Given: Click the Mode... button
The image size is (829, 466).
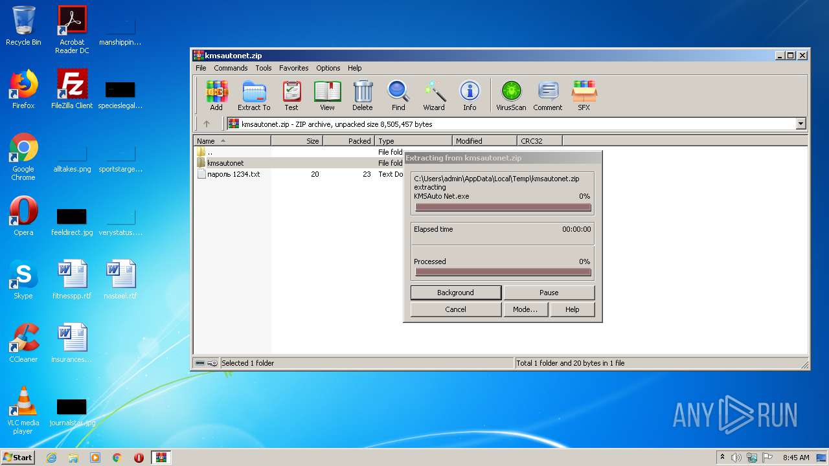Looking at the screenshot, I should pyautogui.click(x=525, y=309).
